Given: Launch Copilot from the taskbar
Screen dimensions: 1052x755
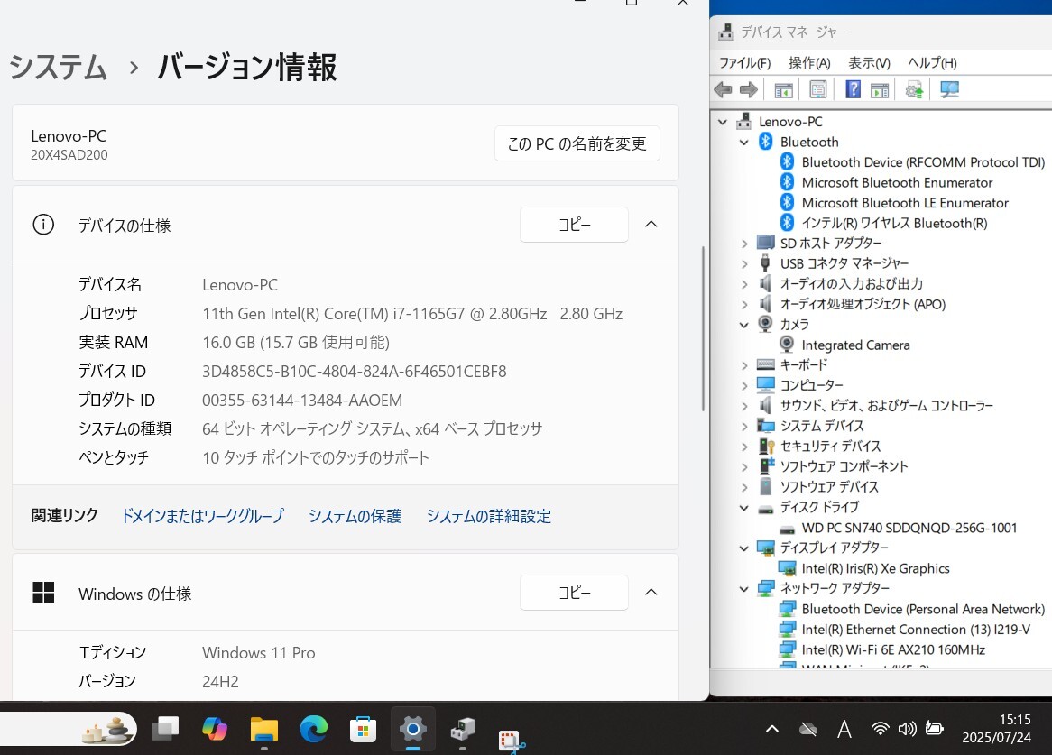Looking at the screenshot, I should [x=215, y=729].
